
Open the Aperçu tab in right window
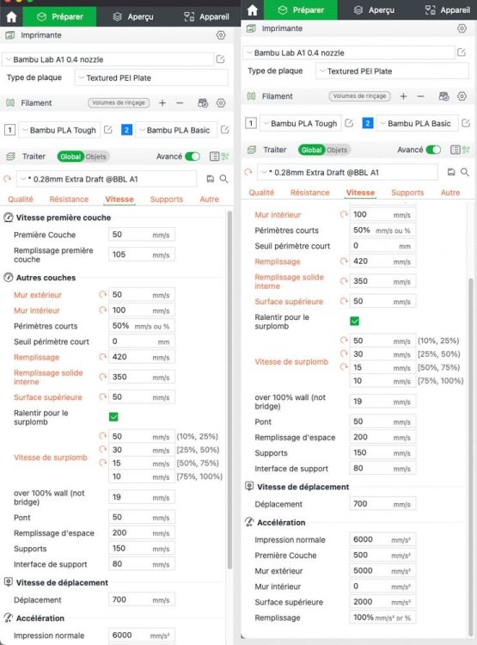coord(376,9)
